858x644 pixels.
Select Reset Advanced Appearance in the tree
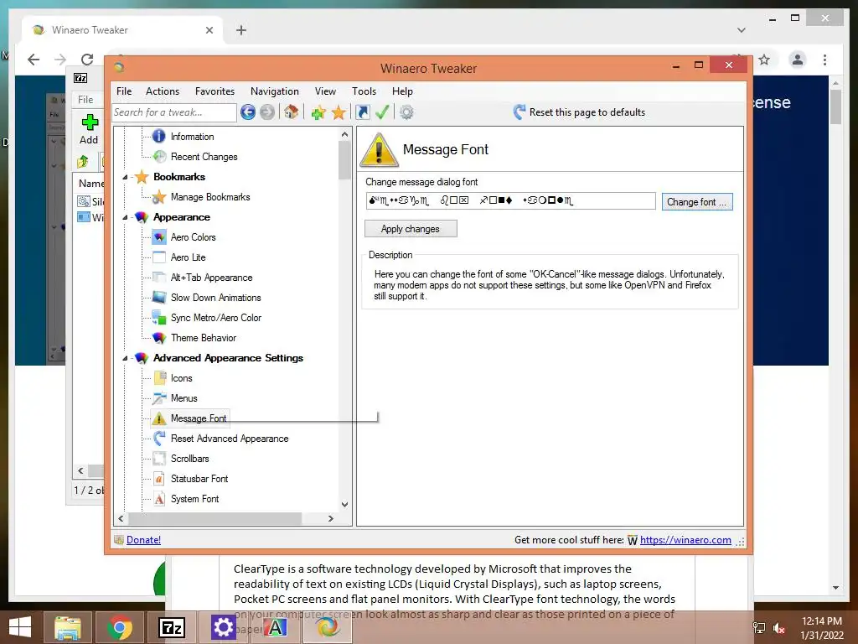[230, 439]
